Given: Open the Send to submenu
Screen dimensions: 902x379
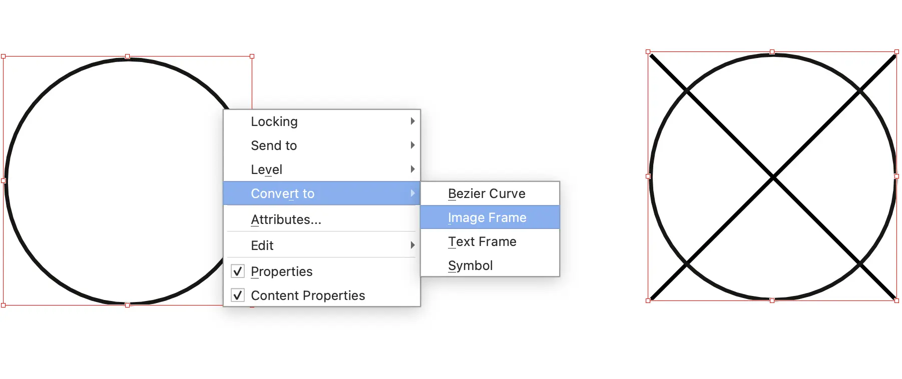Looking at the screenshot, I should click(x=274, y=145).
